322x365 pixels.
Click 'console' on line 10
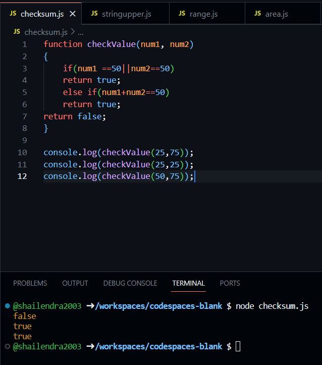(x=61, y=153)
